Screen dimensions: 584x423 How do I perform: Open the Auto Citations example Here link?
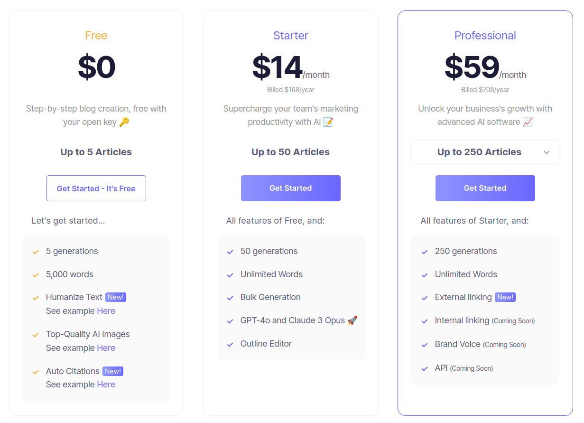click(x=106, y=385)
